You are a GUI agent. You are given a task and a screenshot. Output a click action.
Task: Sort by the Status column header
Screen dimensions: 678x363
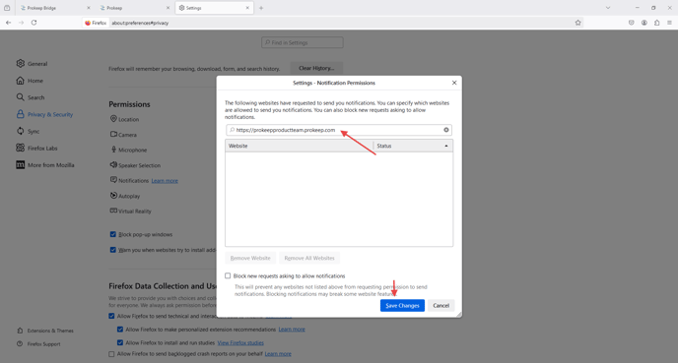[413, 146]
